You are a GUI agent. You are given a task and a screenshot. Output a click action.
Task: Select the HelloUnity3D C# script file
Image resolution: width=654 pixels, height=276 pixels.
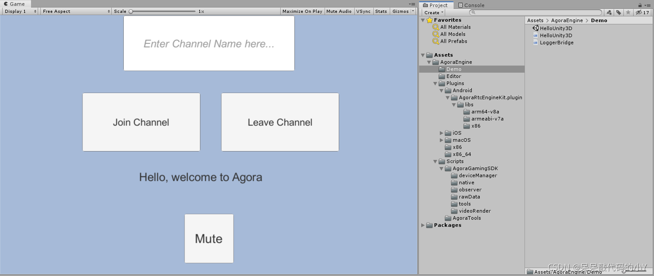point(552,35)
